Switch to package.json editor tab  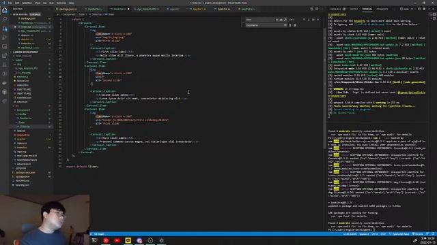[68, 9]
